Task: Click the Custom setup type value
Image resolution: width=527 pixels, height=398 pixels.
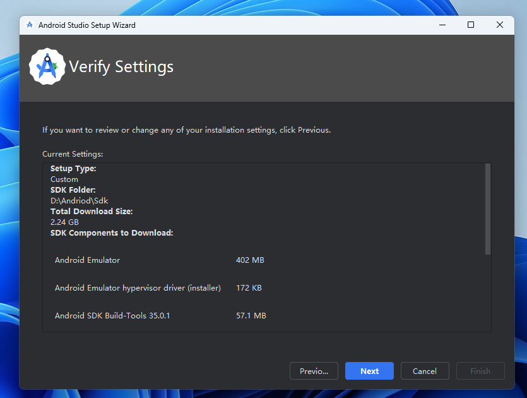Action: 64,179
